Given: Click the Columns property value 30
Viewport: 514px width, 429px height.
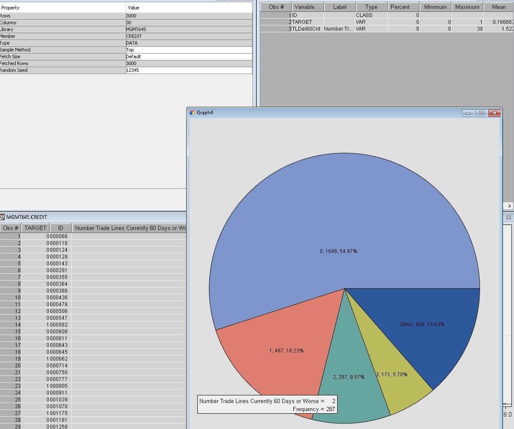Looking at the screenshot, I should pos(189,23).
